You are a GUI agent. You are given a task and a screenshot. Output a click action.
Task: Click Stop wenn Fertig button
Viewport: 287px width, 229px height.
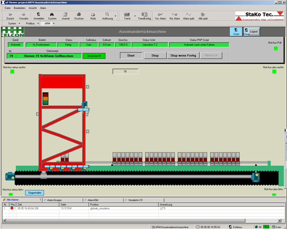pyautogui.click(x=183, y=56)
